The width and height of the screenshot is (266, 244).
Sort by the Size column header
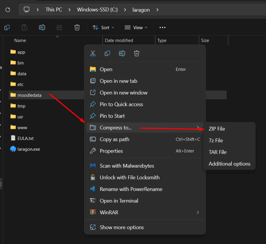pos(205,41)
